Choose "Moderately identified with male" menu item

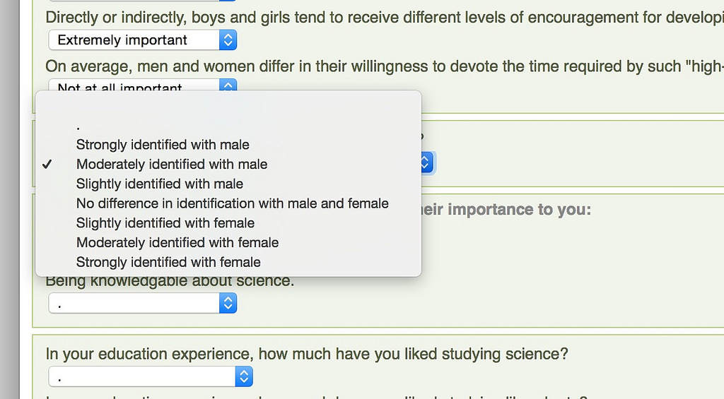tap(172, 165)
